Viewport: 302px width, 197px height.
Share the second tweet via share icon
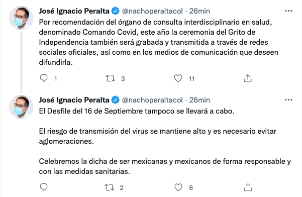pos(248,187)
